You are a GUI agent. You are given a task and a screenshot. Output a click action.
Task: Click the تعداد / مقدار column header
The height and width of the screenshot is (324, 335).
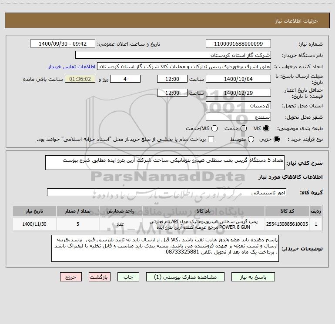pos(77,211)
